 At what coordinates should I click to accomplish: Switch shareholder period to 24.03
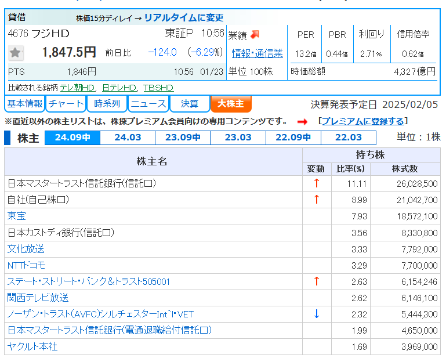[128, 138]
